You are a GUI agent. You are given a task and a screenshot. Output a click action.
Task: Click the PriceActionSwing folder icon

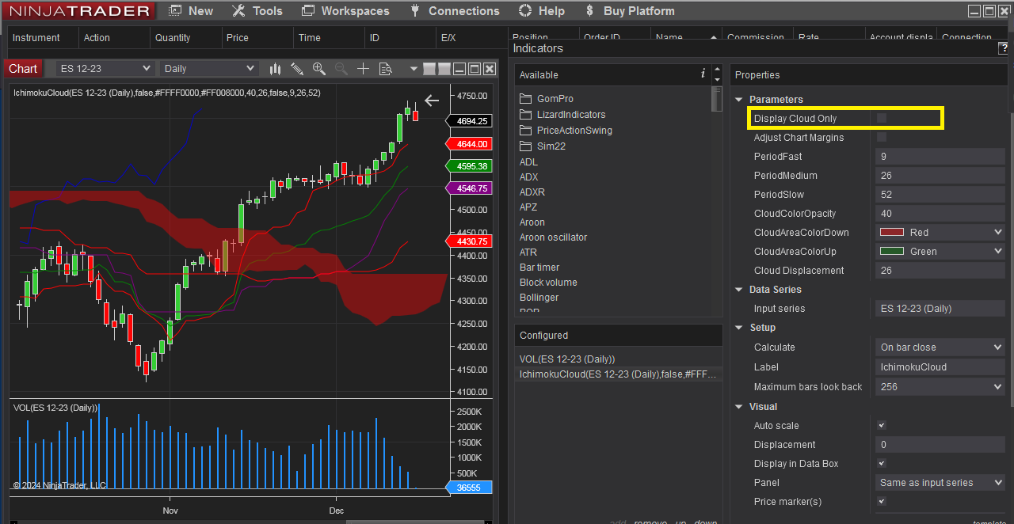click(526, 131)
